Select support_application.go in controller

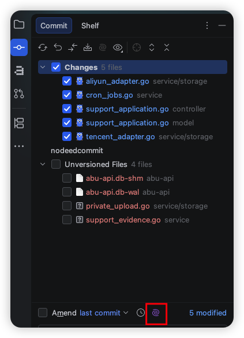133,109
